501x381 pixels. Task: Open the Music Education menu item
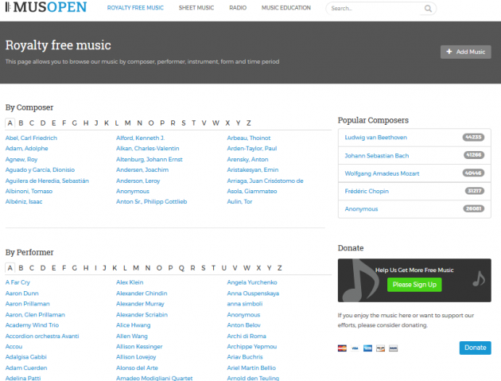pyautogui.click(x=286, y=9)
